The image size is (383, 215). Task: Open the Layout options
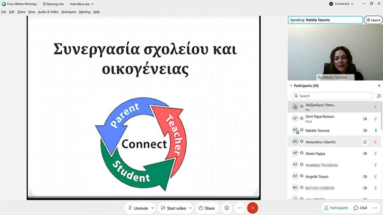click(x=373, y=20)
